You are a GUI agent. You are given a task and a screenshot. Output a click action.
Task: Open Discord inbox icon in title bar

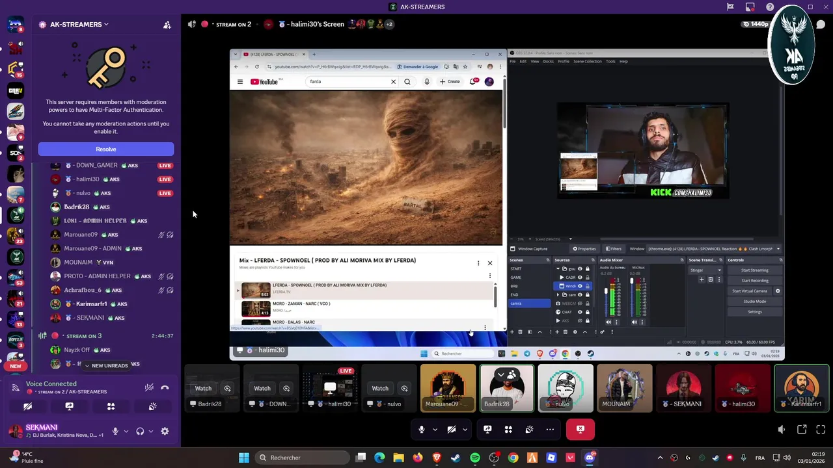[x=750, y=7]
